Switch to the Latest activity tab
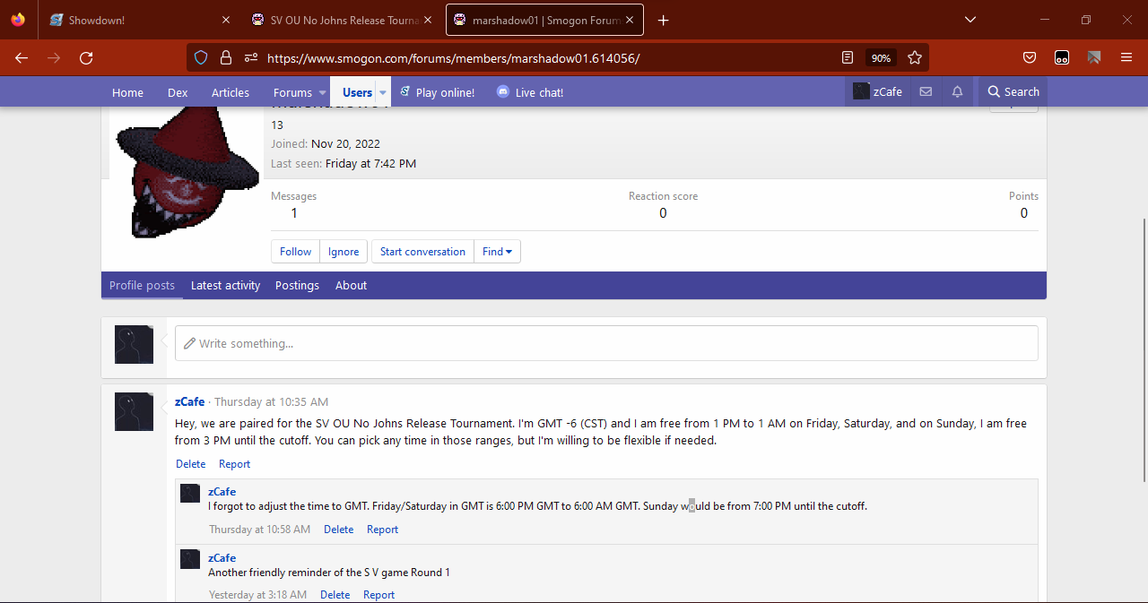 225,285
